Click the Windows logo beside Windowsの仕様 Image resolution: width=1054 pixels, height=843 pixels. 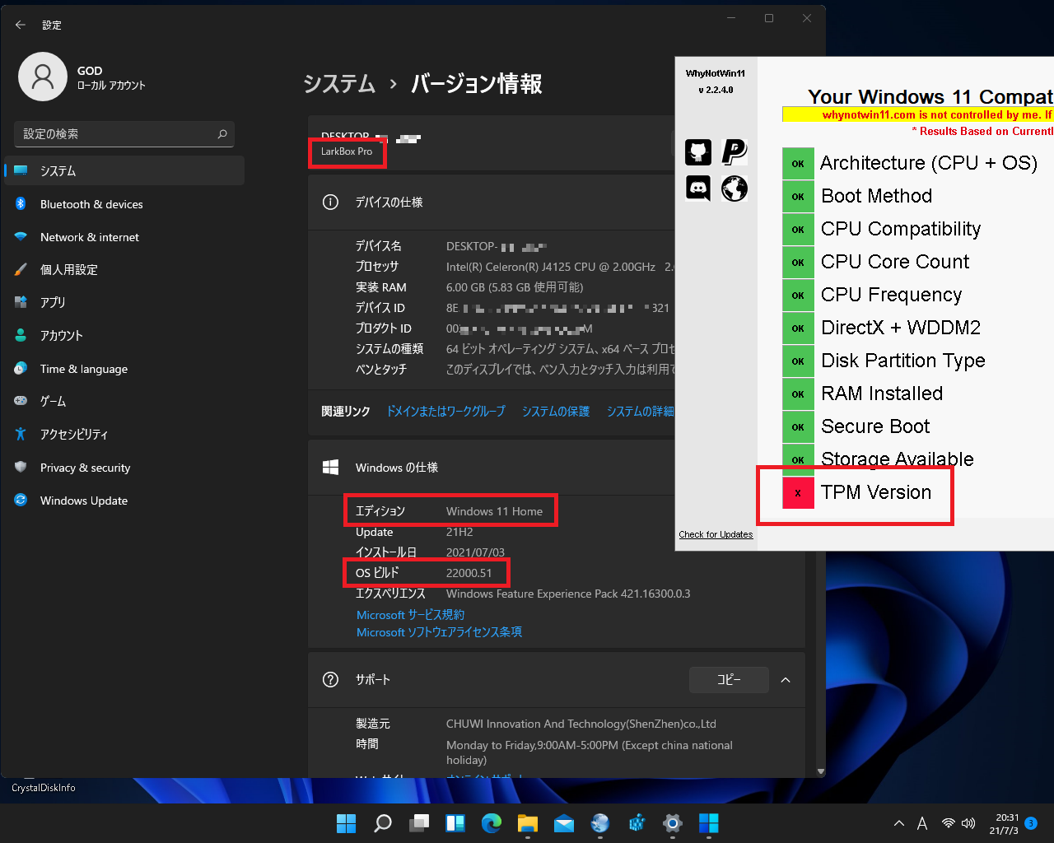click(331, 467)
